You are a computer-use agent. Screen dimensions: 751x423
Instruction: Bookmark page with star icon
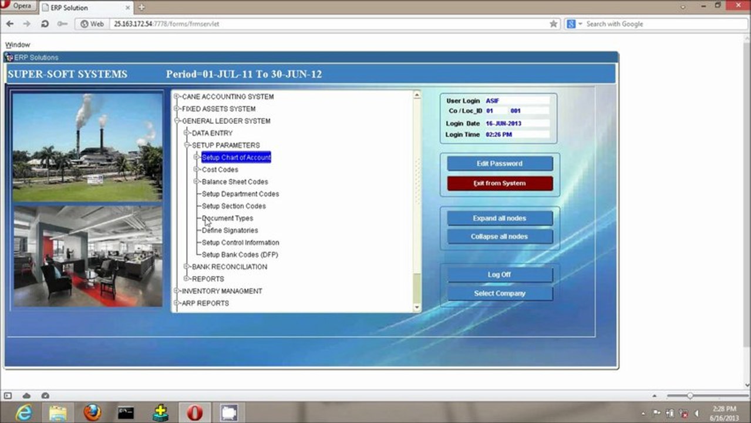point(553,24)
